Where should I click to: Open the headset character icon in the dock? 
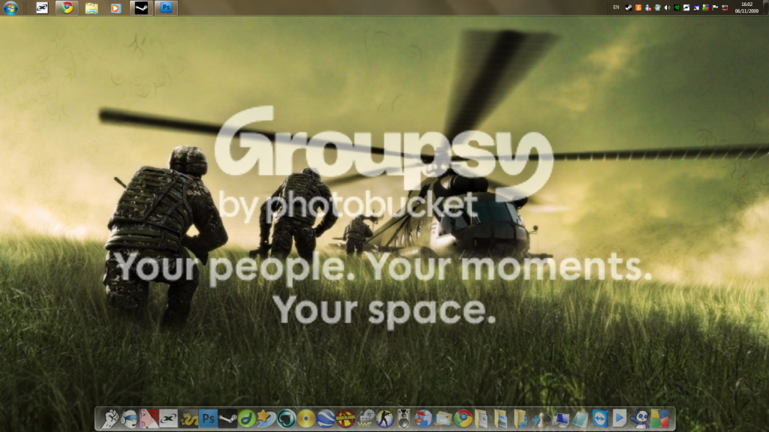tap(129, 418)
